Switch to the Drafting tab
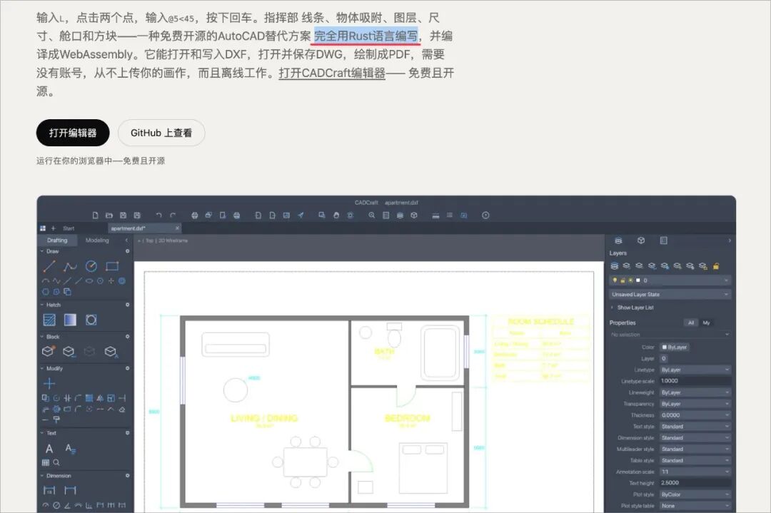Viewport: 771px width, 513px height. click(57, 240)
